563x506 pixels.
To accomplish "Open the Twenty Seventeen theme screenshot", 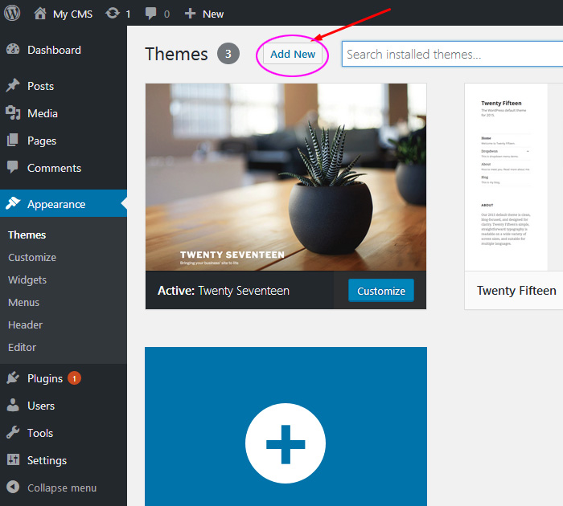I will [x=286, y=178].
